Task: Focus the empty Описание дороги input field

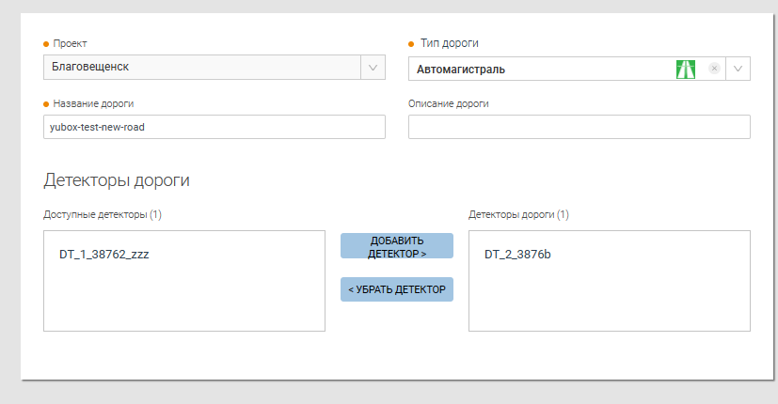Action: pyautogui.click(x=580, y=127)
